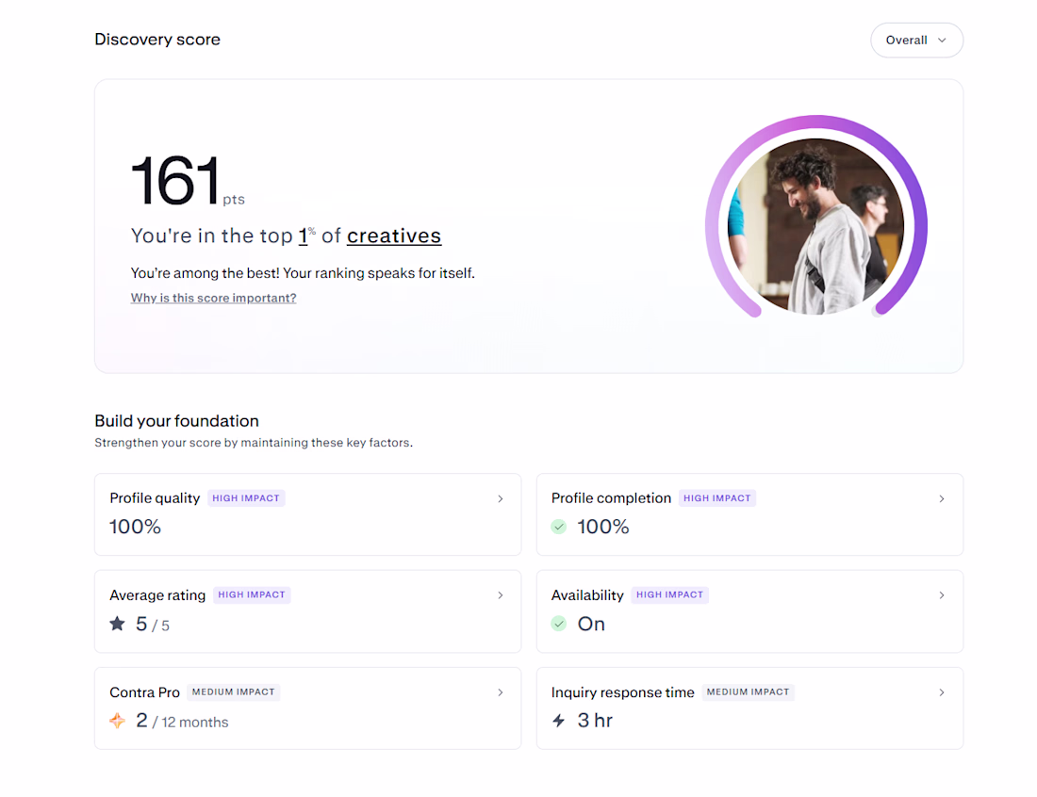Open Average rating details chevron
Viewport: 1037px width, 797px height.
[501, 595]
